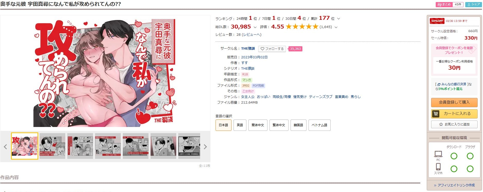
Task: Select 英語 language option
Action: (x=240, y=125)
